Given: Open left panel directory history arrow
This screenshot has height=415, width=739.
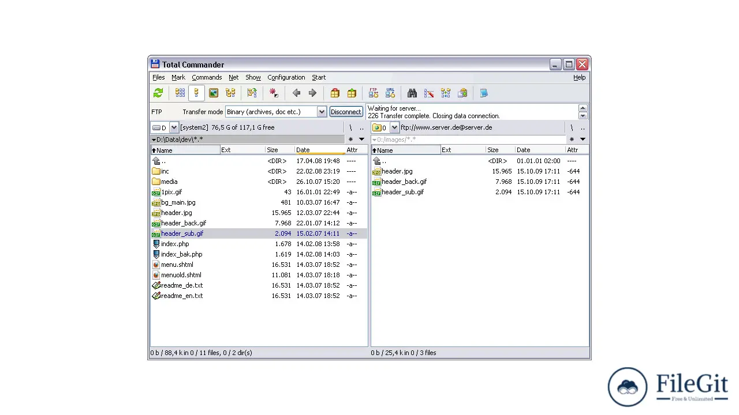Looking at the screenshot, I should [362, 139].
